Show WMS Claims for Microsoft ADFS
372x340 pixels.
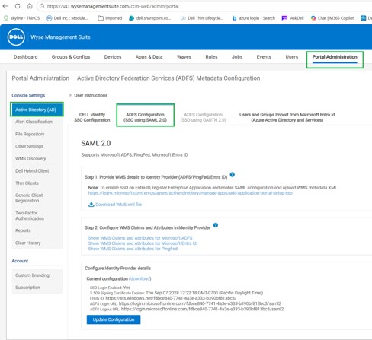point(140,238)
